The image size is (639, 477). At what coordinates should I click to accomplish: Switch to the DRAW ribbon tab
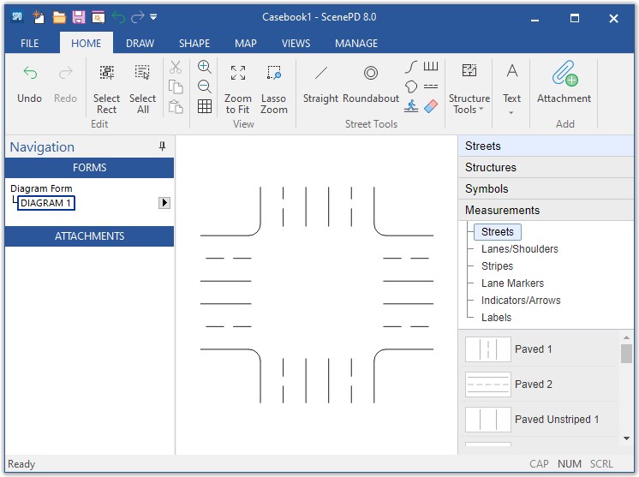(140, 43)
